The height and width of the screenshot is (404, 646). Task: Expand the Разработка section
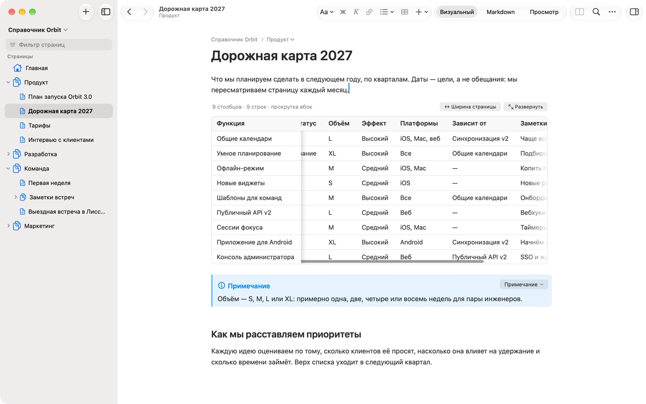pyautogui.click(x=8, y=154)
